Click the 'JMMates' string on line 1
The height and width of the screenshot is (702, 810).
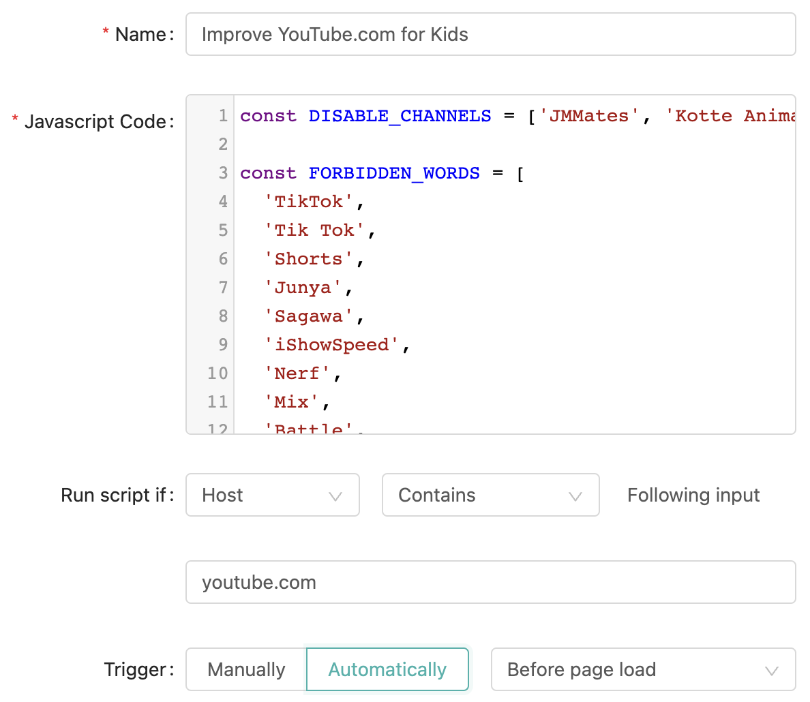589,116
